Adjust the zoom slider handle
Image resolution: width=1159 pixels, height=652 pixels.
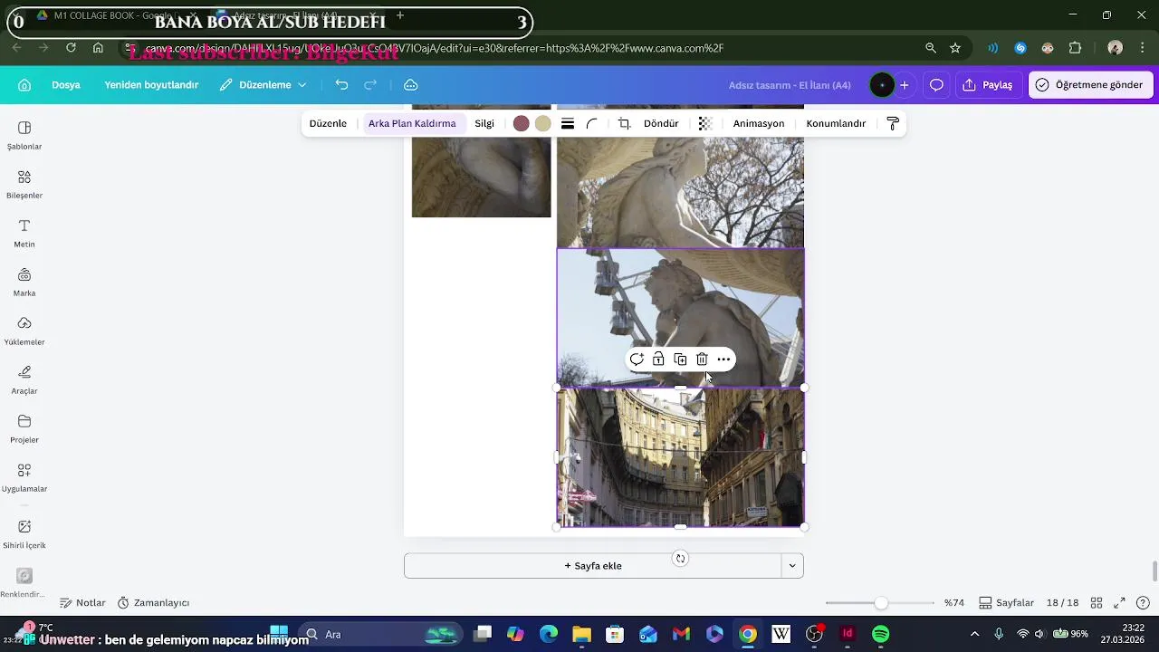[x=881, y=603]
